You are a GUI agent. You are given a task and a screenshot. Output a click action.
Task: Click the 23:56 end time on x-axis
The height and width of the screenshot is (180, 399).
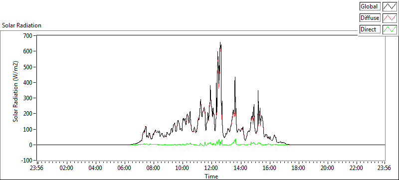385,168
